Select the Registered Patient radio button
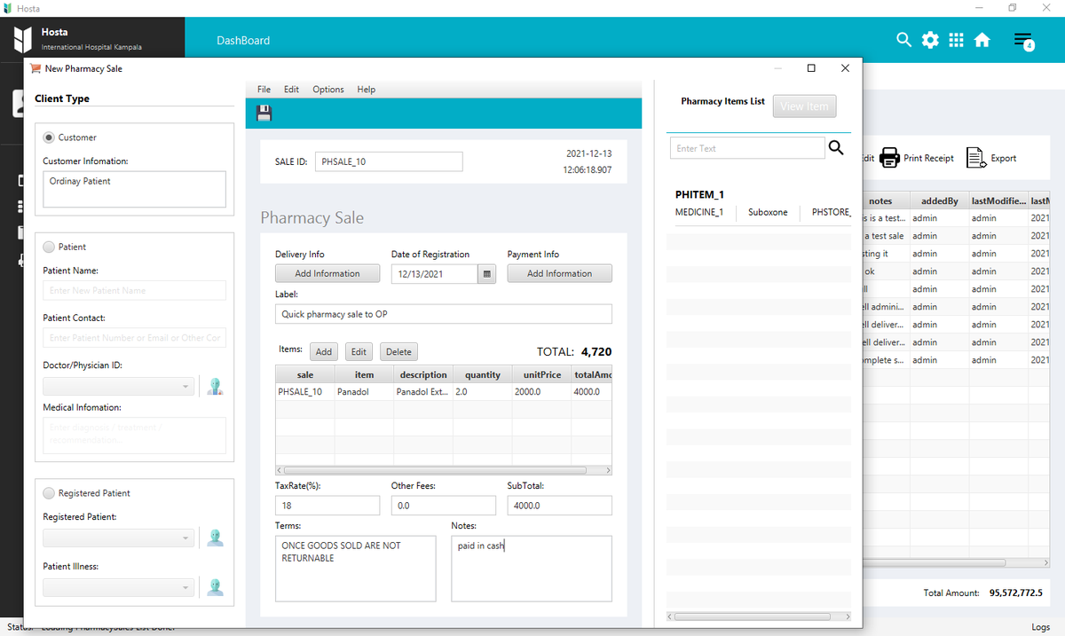Viewport: 1065px width, 636px height. coord(50,493)
